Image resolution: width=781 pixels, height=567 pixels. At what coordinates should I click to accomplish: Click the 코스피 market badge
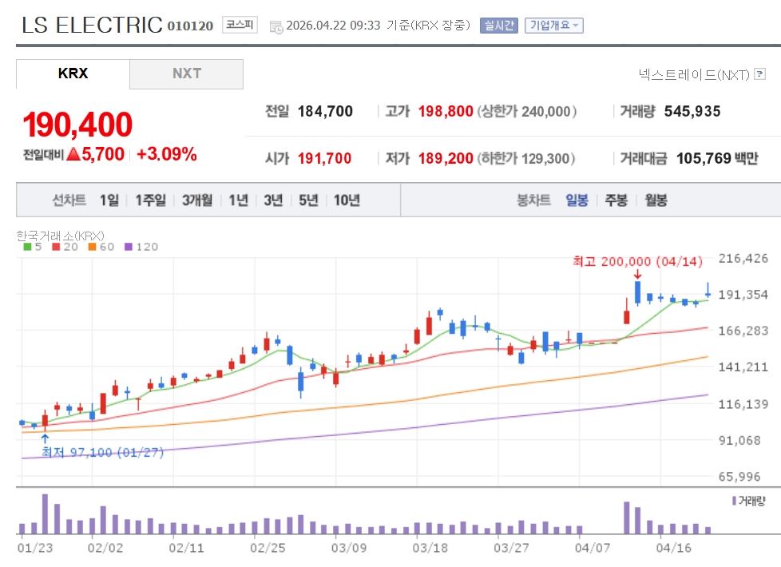(x=239, y=25)
